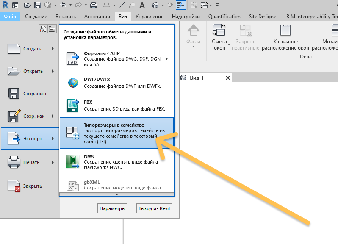
Task: Click the Redo arrow icon
Action: [78, 5]
